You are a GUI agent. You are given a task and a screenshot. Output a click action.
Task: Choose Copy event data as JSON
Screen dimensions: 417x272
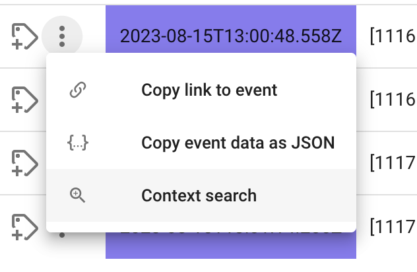pyautogui.click(x=238, y=143)
